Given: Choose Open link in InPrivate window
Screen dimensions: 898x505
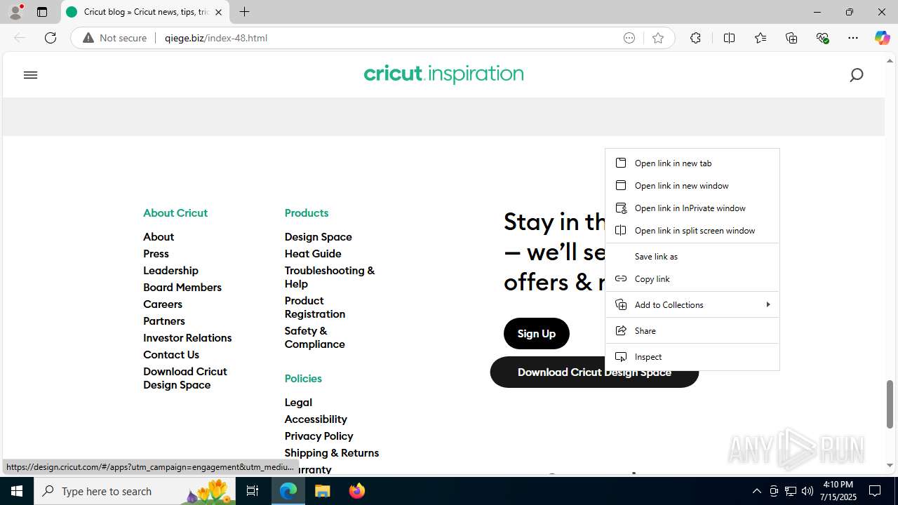Looking at the screenshot, I should 692,208.
